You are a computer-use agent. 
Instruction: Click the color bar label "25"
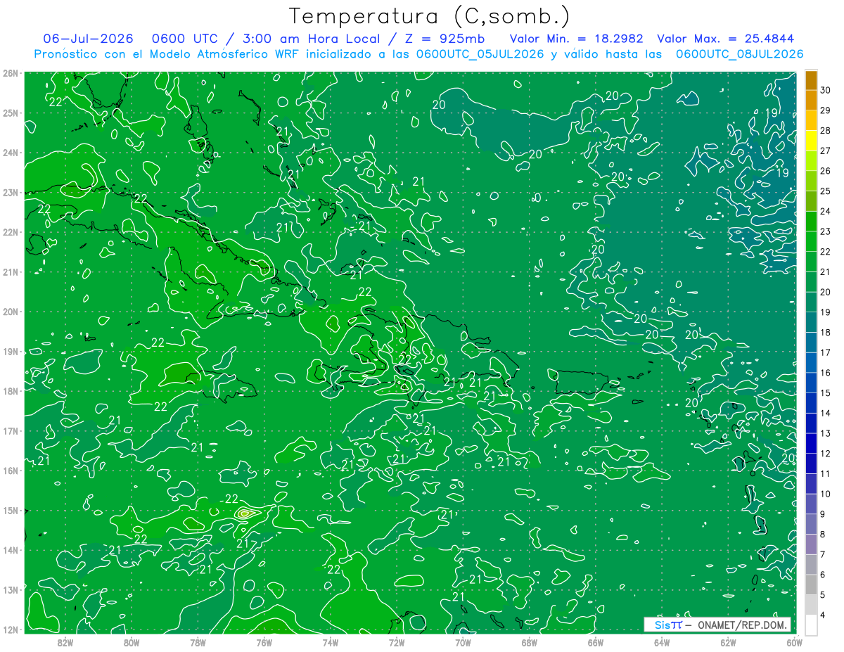click(x=826, y=191)
